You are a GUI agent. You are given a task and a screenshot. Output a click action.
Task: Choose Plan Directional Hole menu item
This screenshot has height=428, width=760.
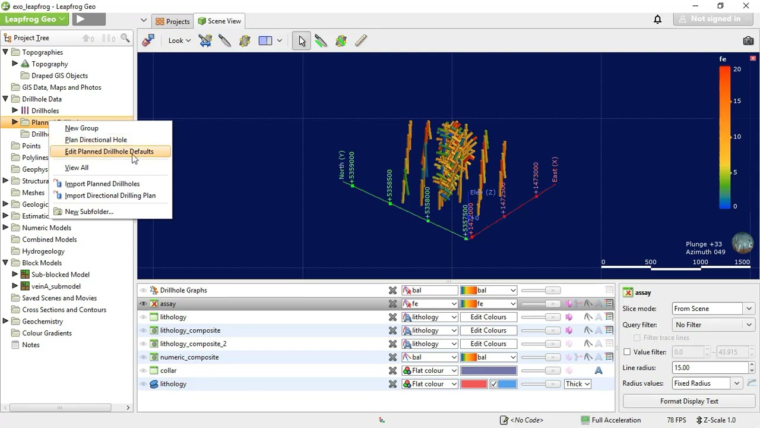pyautogui.click(x=96, y=140)
